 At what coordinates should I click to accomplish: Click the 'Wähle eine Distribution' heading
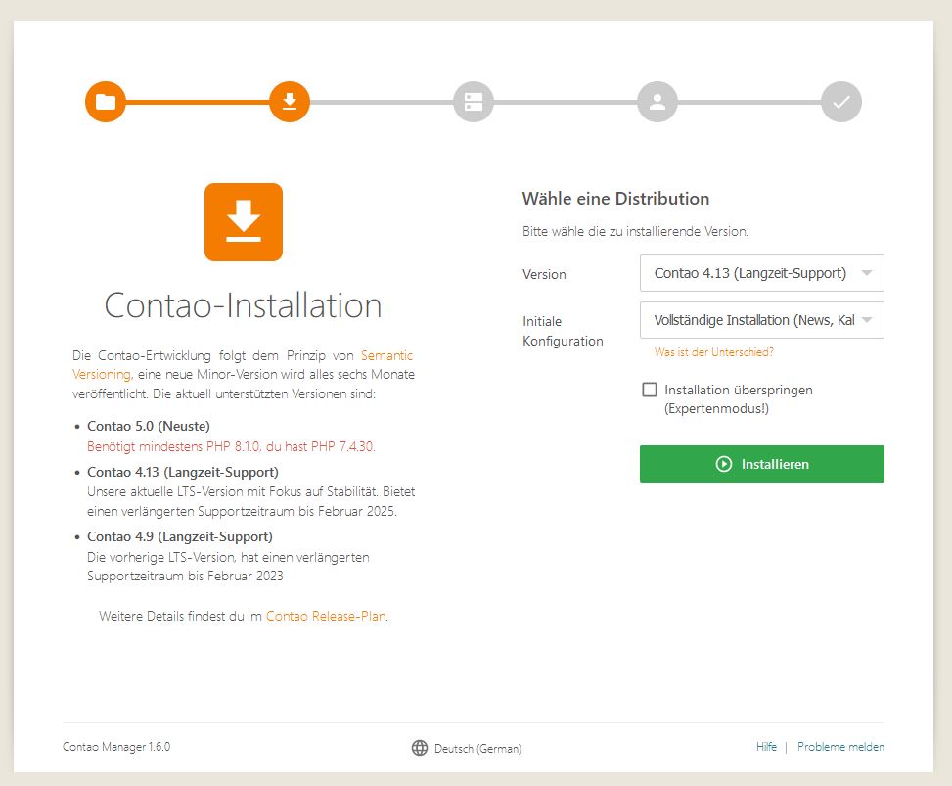(615, 199)
